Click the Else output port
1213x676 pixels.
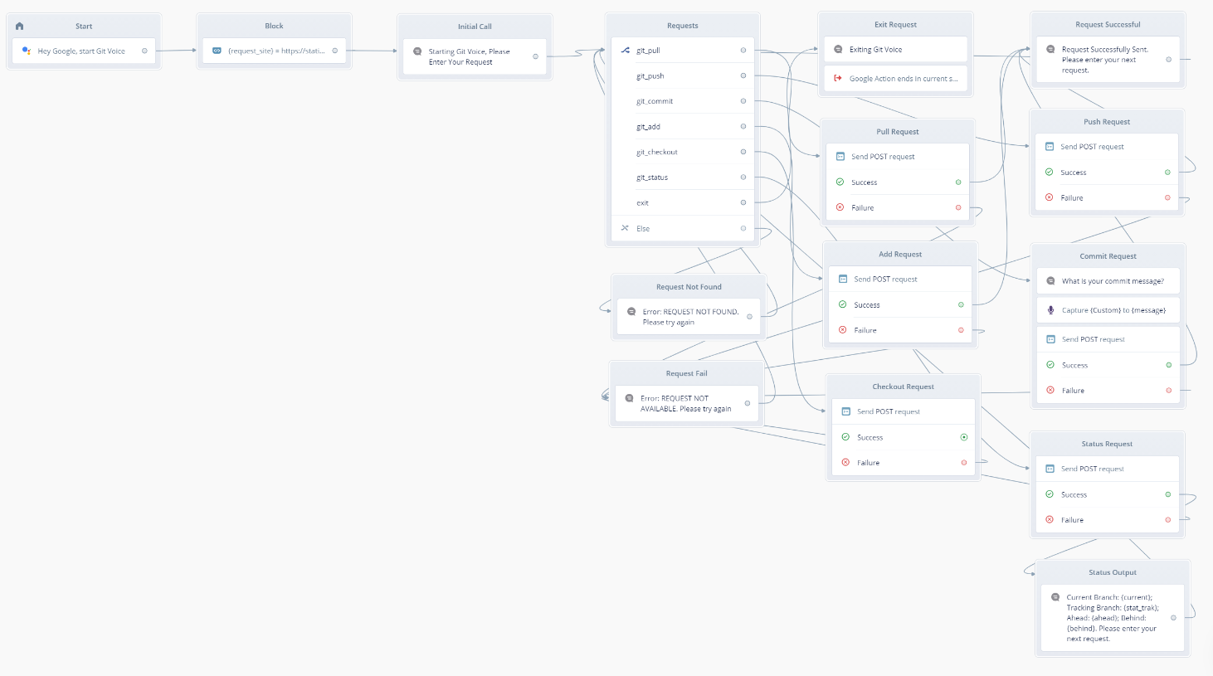pos(743,228)
